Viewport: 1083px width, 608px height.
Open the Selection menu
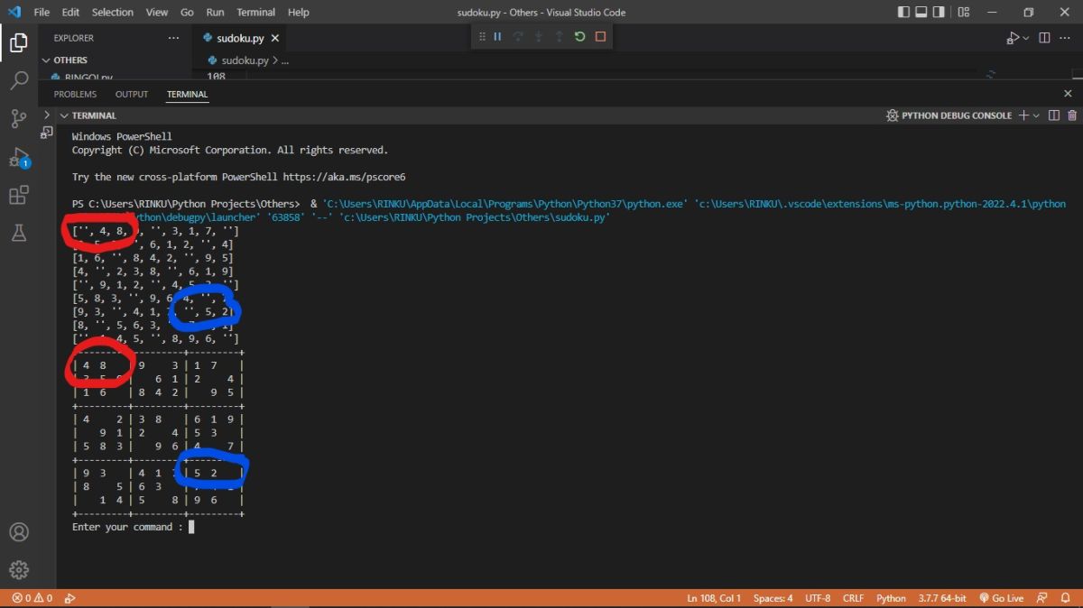113,12
